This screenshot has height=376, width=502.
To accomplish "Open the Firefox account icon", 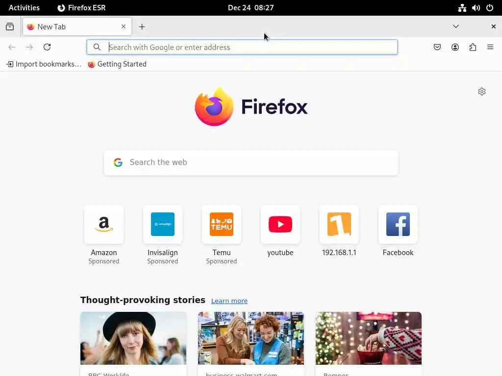I will point(455,47).
